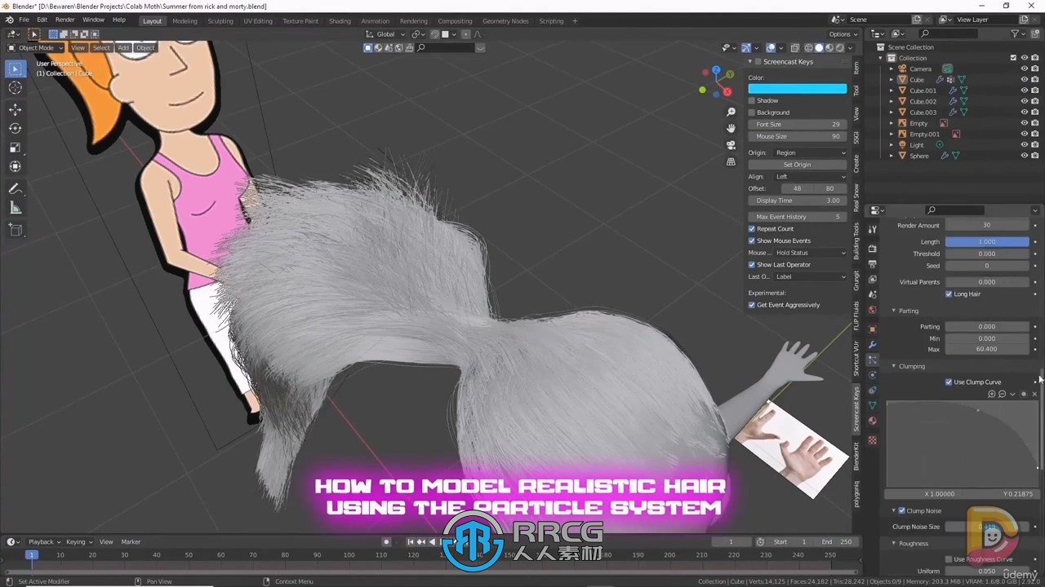Activate the Rotate tool
Viewport: 1045px width, 587px height.
pyautogui.click(x=16, y=129)
